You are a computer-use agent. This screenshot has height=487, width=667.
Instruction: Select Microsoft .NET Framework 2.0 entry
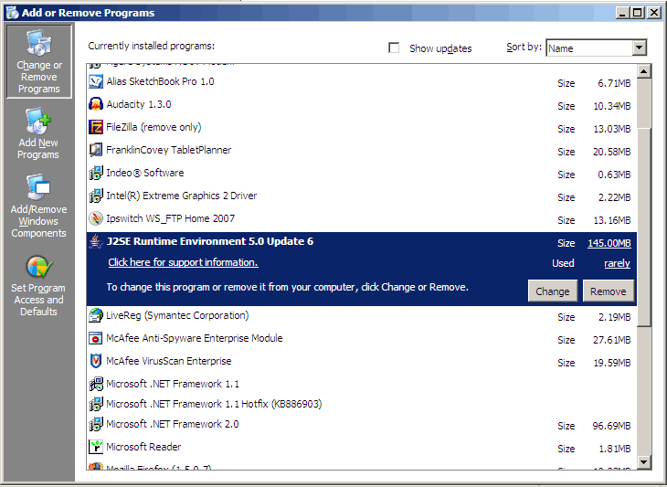point(362,424)
